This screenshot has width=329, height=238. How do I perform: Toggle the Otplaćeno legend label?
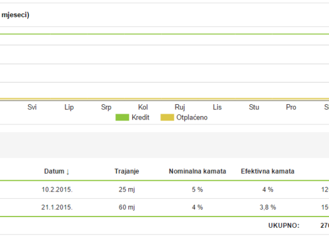click(x=192, y=117)
